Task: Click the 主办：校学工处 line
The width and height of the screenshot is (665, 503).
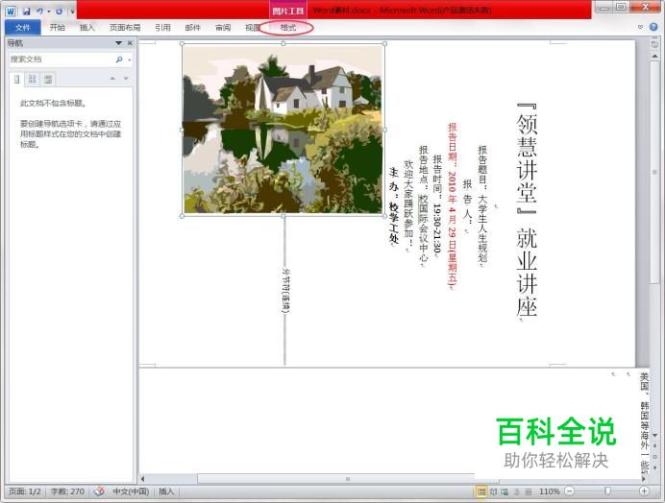Action: click(x=394, y=206)
